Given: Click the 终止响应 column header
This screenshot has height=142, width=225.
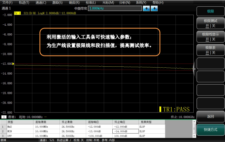Looking at the screenshot, I should tap(125, 122).
